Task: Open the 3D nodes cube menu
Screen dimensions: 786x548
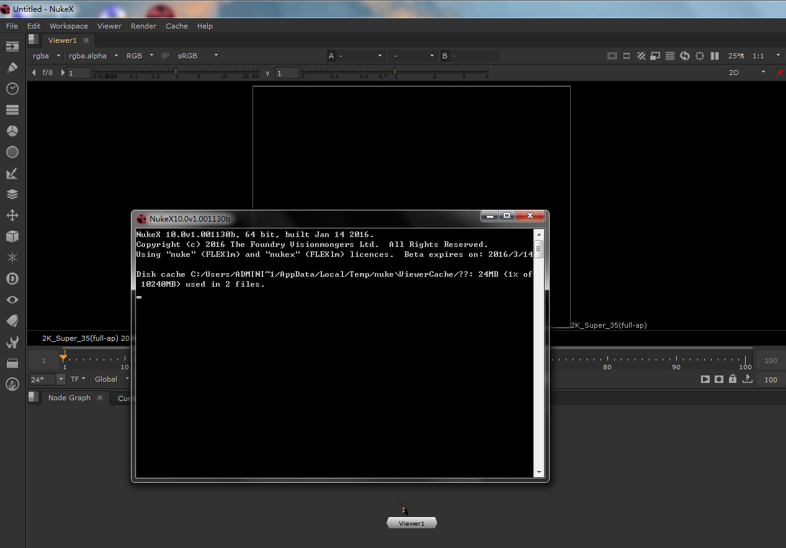Action: 12,236
